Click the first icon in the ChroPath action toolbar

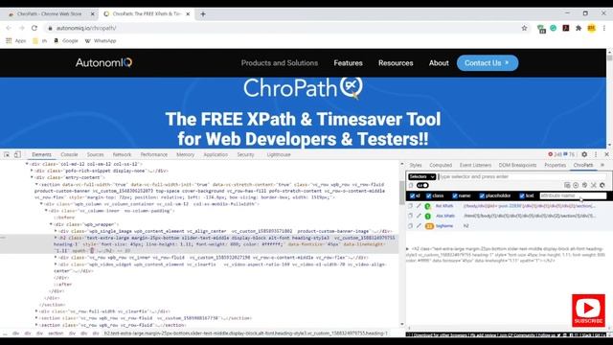point(567,185)
